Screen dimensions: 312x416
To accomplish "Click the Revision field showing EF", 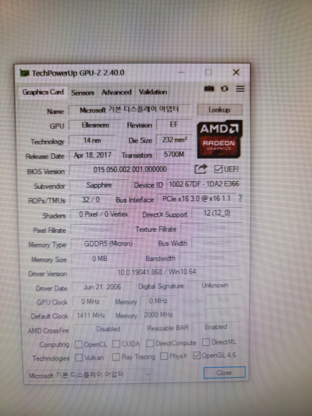I will pos(174,124).
